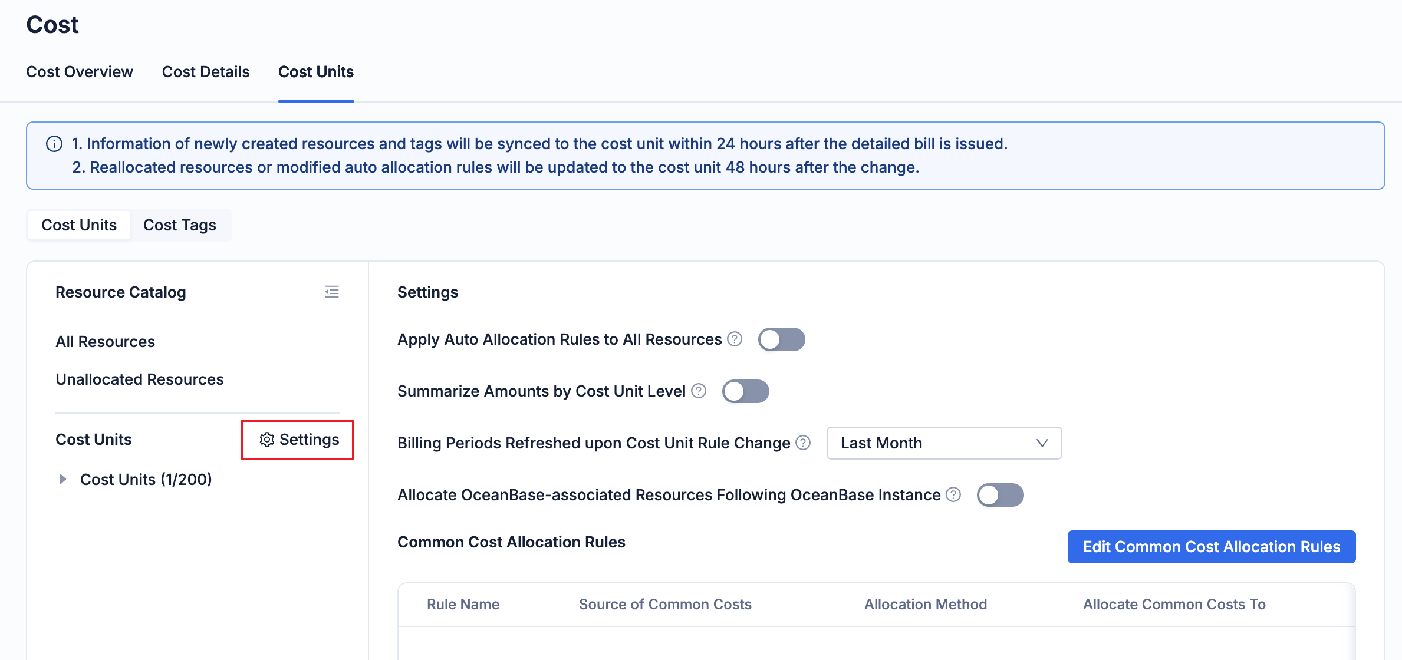Select the Cost Tags segment tab
The width and height of the screenshot is (1402, 660).
point(179,225)
